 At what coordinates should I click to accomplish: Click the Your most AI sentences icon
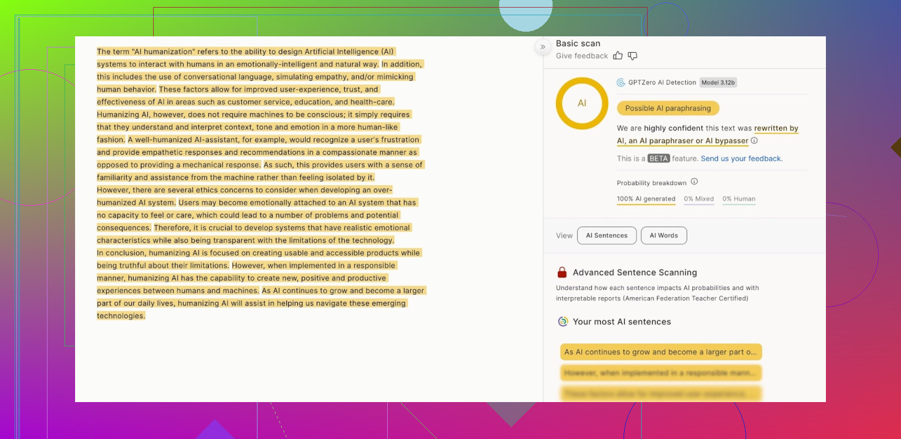coord(563,322)
